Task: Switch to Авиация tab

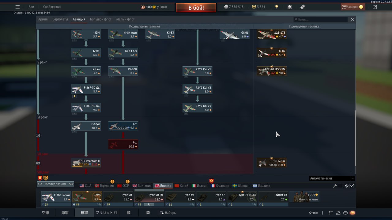Action: [x=79, y=19]
